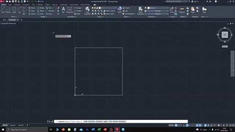Expand the Draw panel dropdown
Image resolution: width=235 pixels, height=132 pixels.
point(14,17)
